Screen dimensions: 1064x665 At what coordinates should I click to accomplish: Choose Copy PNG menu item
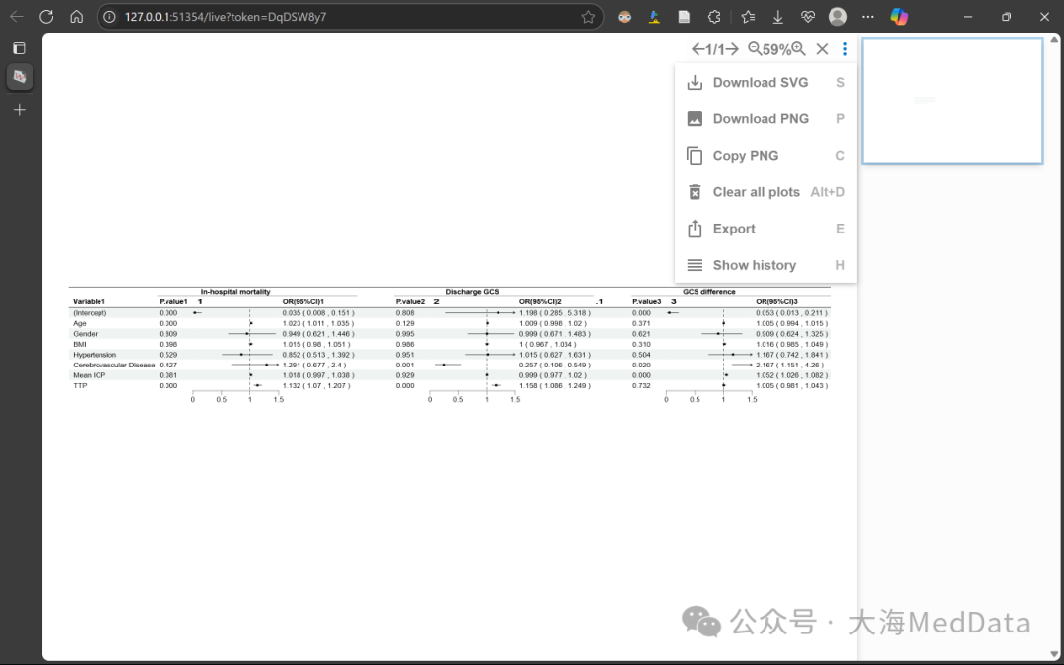[x=765, y=156]
